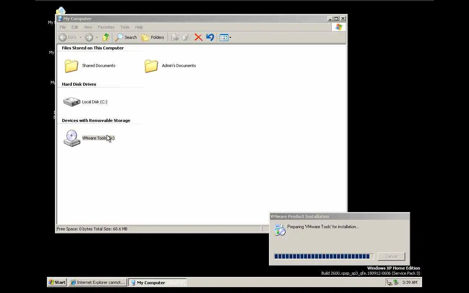Image resolution: width=469 pixels, height=293 pixels.
Task: Select the Shared Documents folder icon
Action: [71, 66]
